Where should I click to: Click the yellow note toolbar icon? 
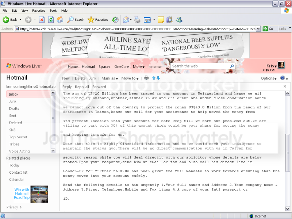click(x=161, y=20)
